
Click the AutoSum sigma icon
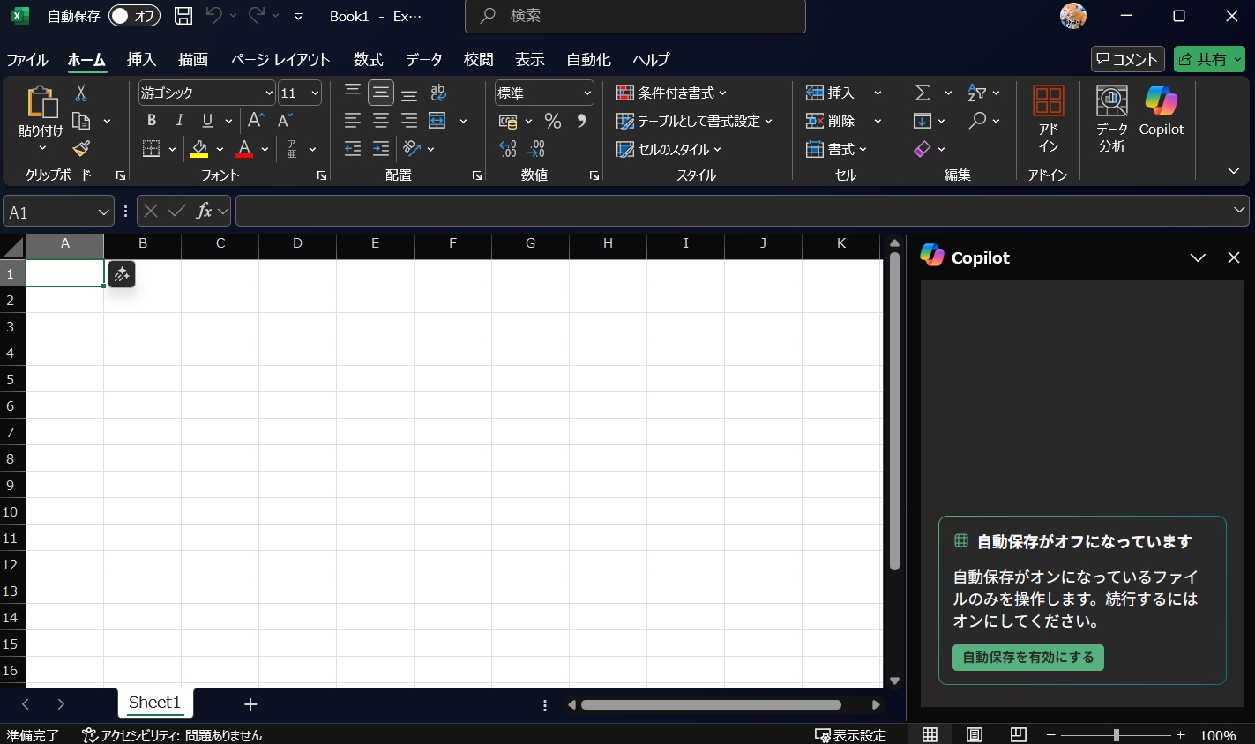click(x=923, y=93)
